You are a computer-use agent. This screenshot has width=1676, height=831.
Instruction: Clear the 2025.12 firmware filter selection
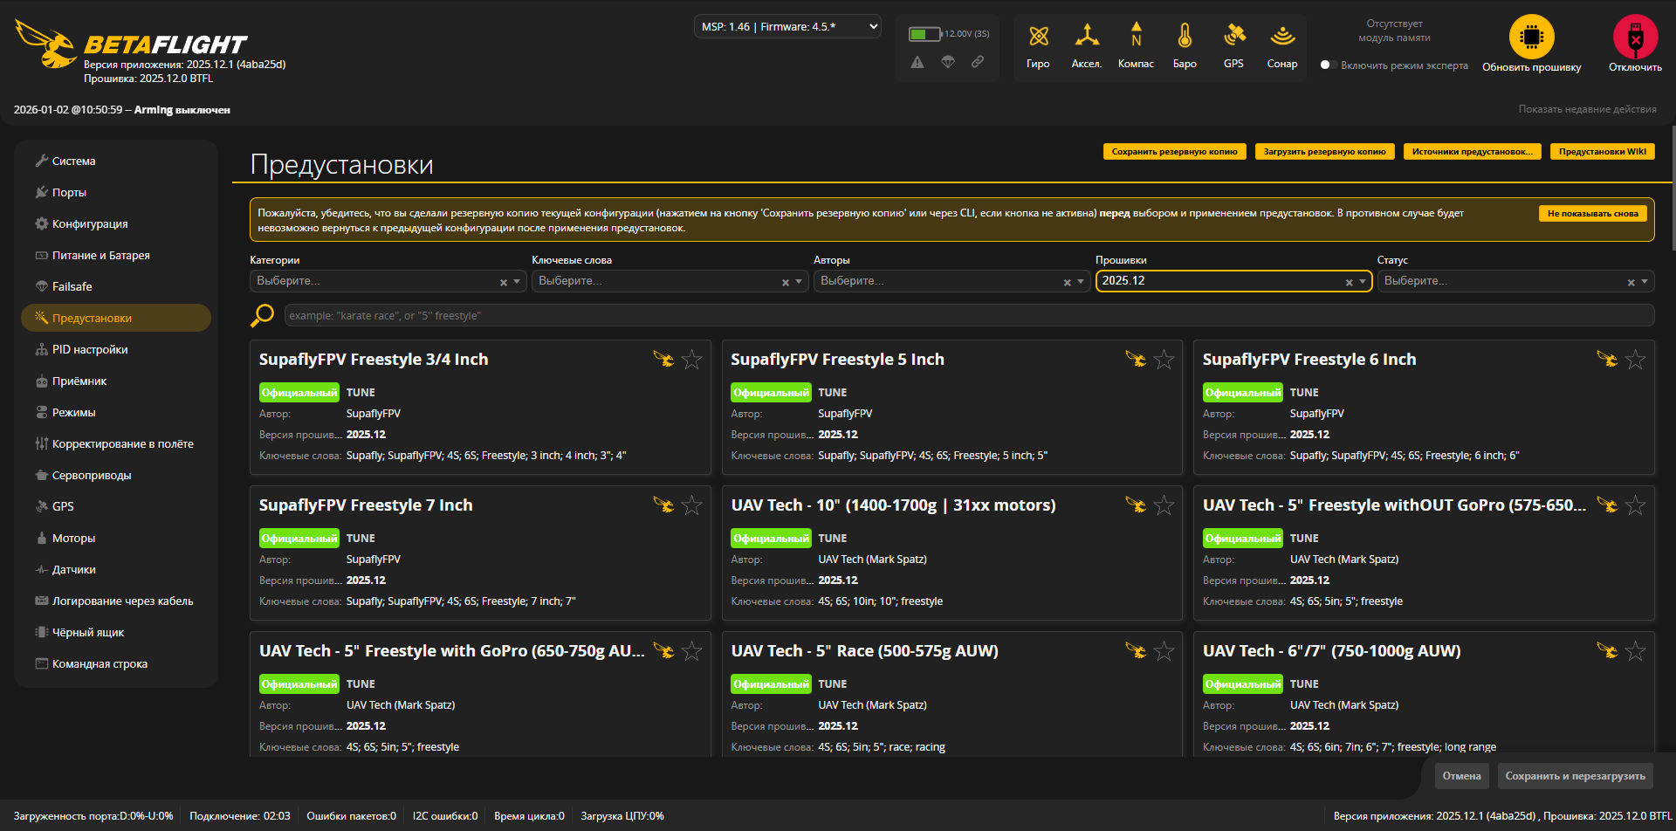pyautogui.click(x=1349, y=282)
